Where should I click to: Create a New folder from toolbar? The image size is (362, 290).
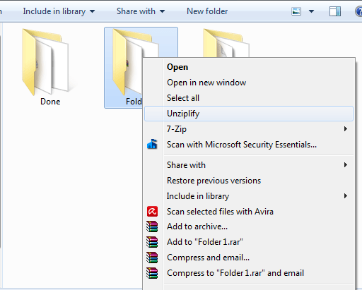[207, 11]
